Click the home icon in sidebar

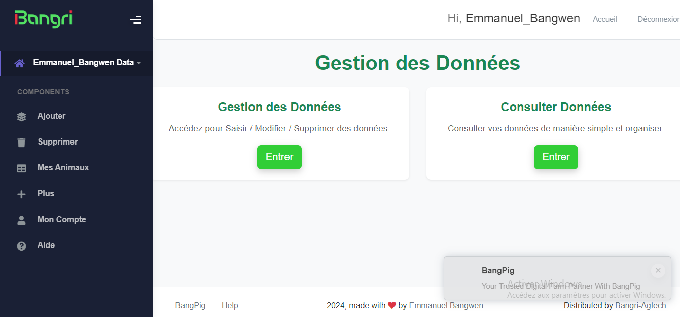tap(20, 63)
